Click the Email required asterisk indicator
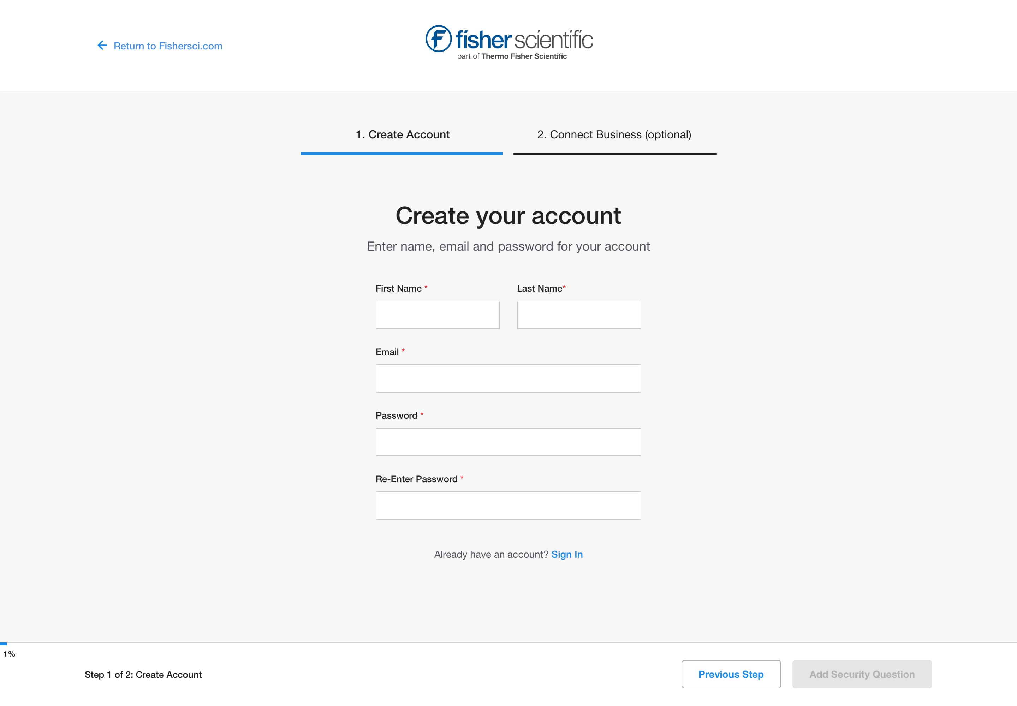Image resolution: width=1017 pixels, height=706 pixels. tap(403, 352)
